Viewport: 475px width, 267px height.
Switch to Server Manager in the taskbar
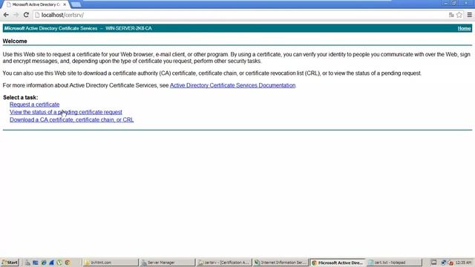[x=168, y=263]
